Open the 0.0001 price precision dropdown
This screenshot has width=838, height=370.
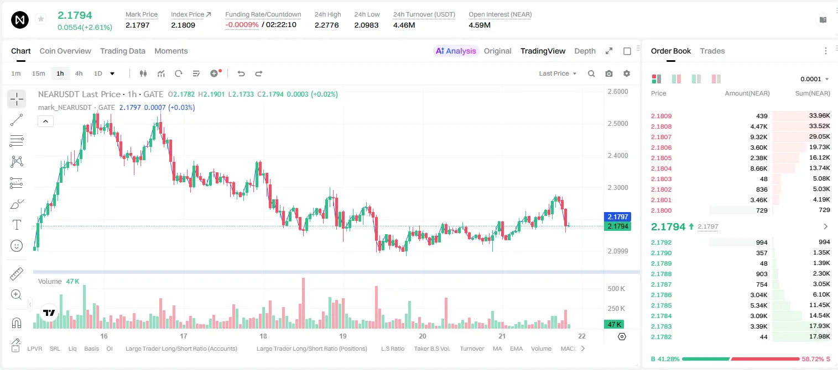pos(814,79)
